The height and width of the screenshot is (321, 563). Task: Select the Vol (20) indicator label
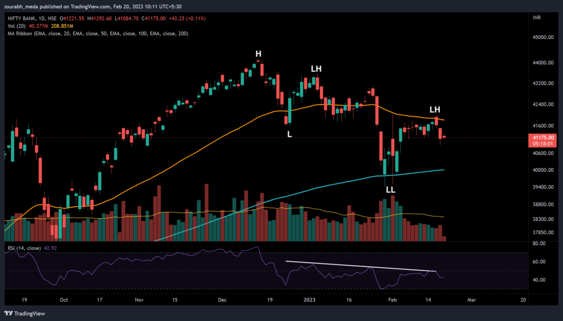[17, 26]
